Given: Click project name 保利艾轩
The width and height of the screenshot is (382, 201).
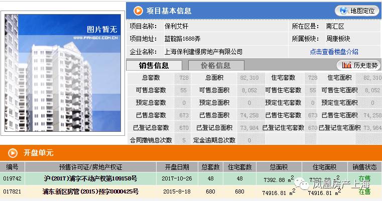Looking at the screenshot, I should pyautogui.click(x=176, y=26).
